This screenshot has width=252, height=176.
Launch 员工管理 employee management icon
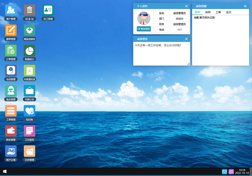pyautogui.click(x=48, y=10)
